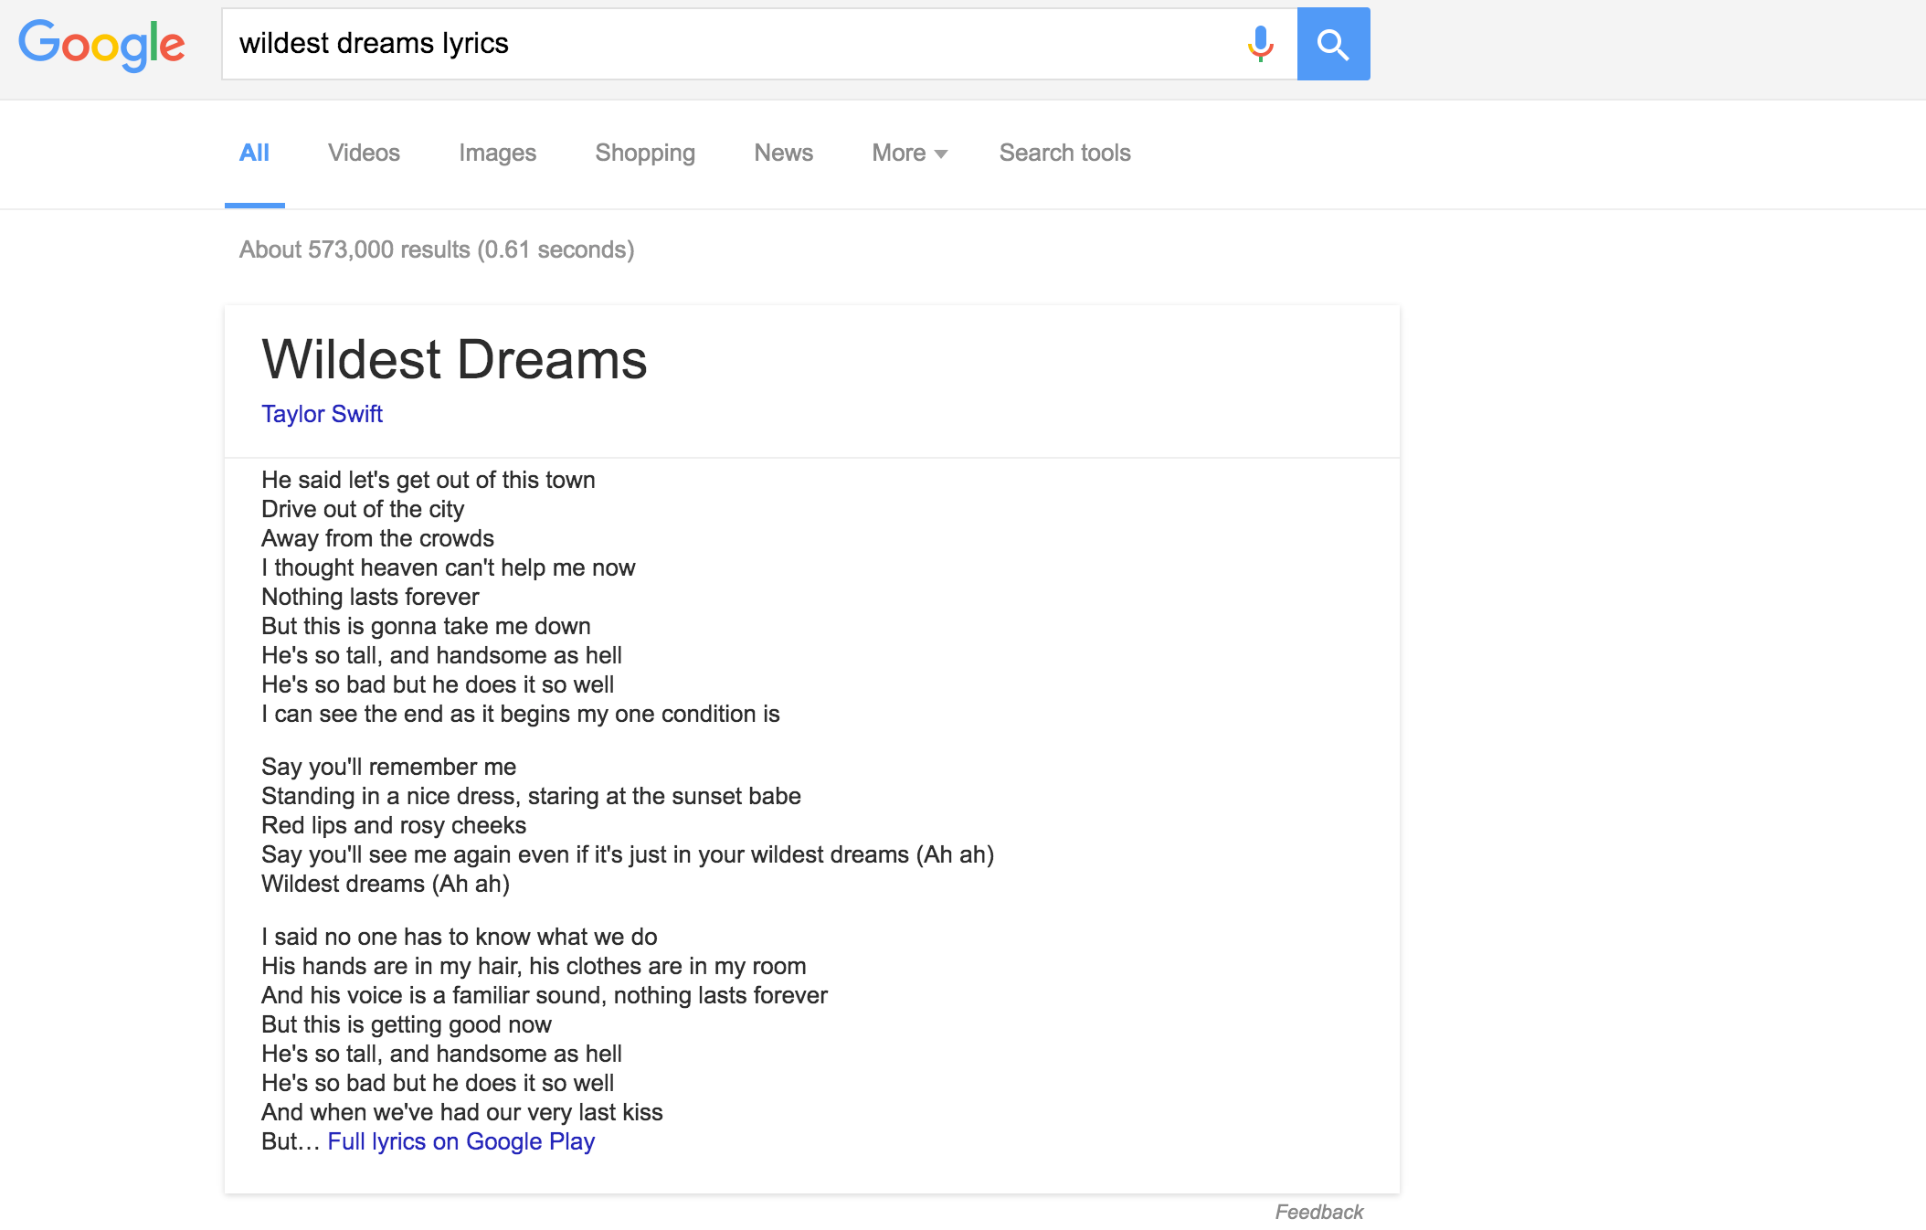Click the Feedback link
Image resolution: width=1926 pixels, height=1230 pixels.
1318,1211
